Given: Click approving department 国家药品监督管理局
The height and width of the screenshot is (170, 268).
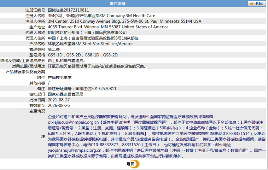Looking at the screenshot, I should tap(65, 94).
